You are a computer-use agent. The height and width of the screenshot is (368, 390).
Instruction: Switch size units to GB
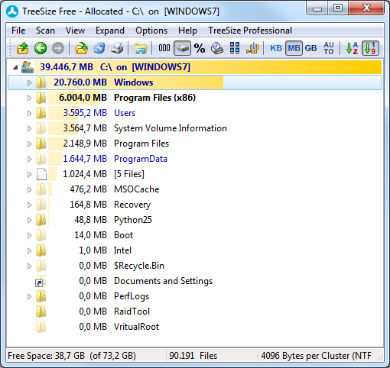(311, 48)
